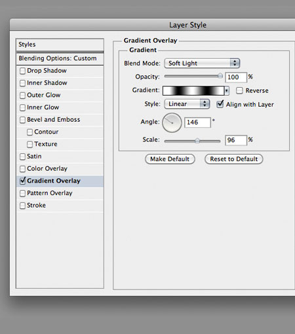Check the Contour option box
This screenshot has height=334, width=295.
tap(29, 132)
